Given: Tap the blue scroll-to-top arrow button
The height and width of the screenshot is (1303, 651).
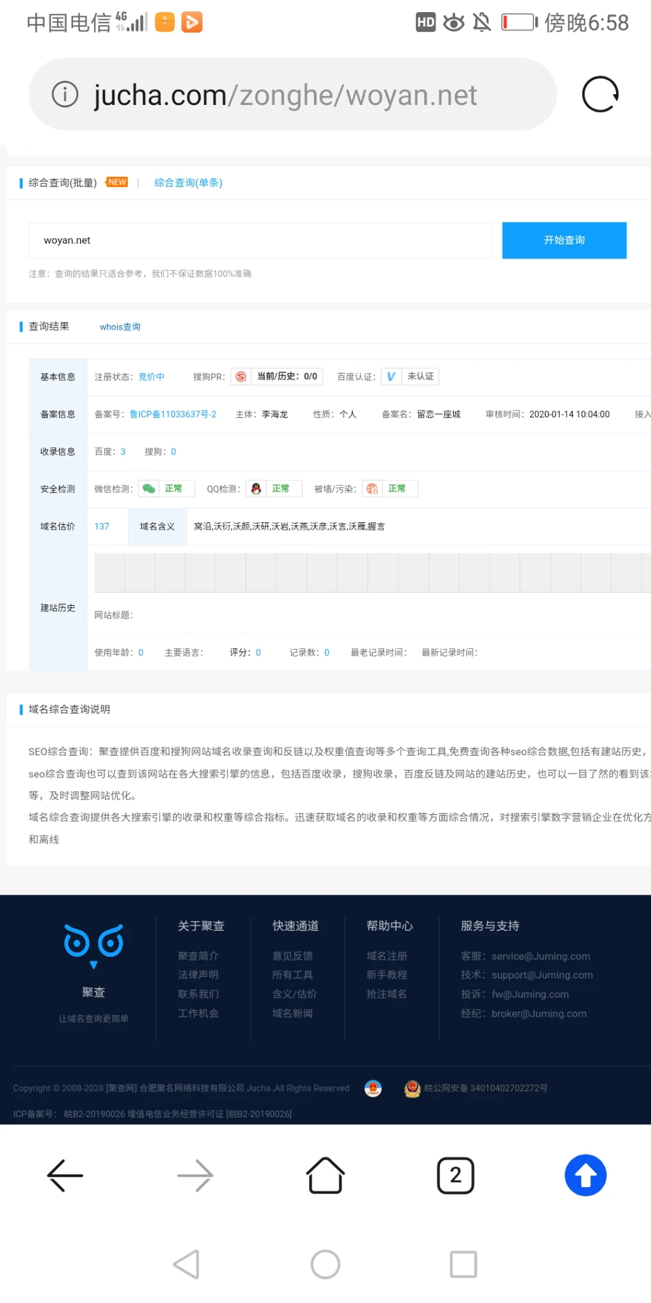Looking at the screenshot, I should coord(586,1175).
